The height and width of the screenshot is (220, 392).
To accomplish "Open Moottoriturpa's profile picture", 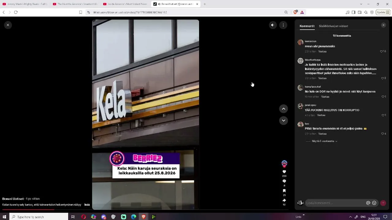I will pos(300,61).
